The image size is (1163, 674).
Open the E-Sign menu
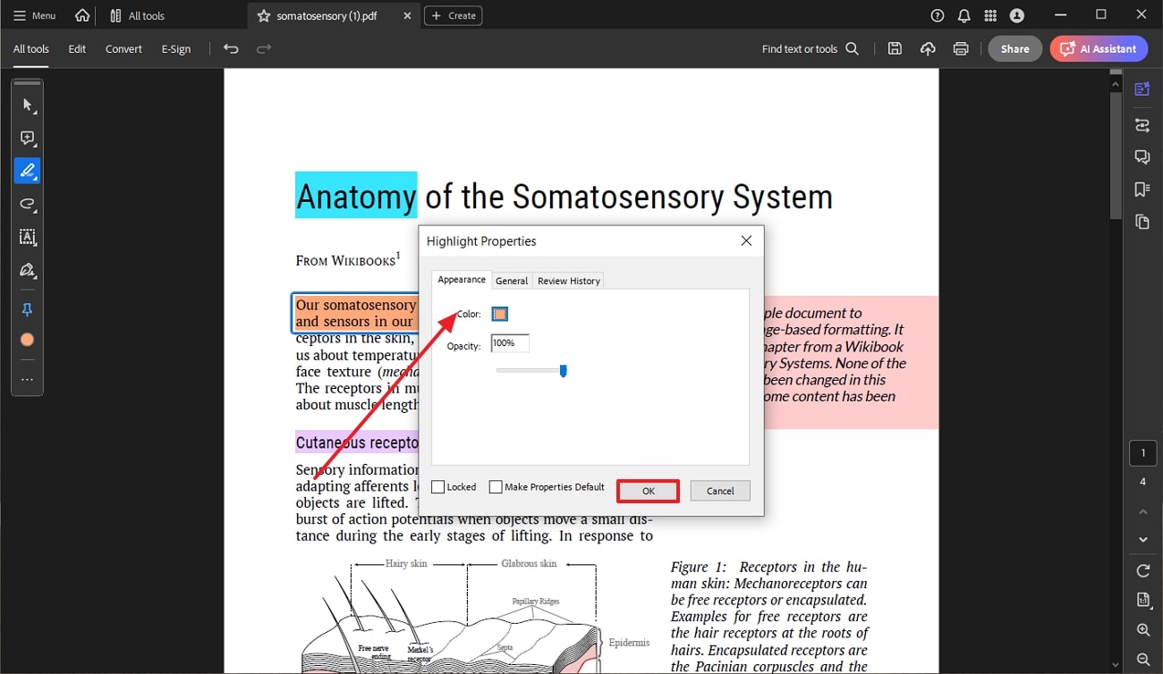tap(176, 49)
